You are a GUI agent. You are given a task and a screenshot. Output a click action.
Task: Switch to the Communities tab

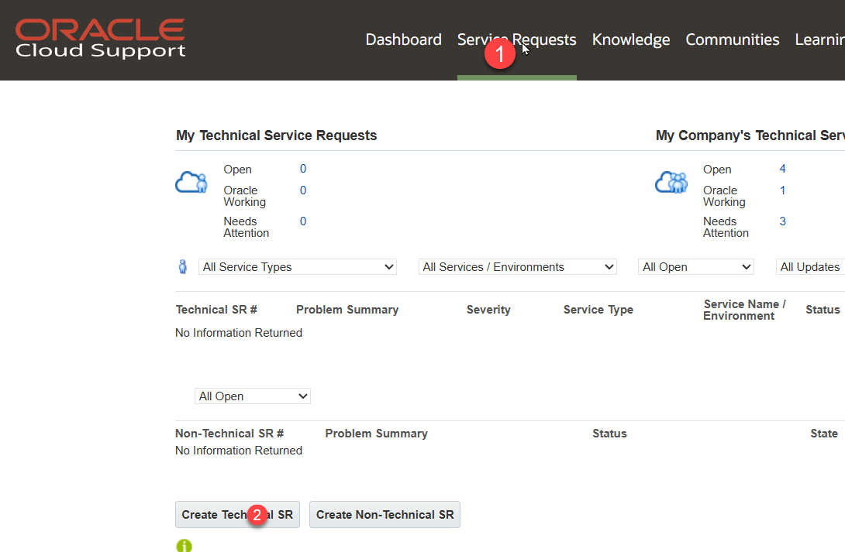pyautogui.click(x=732, y=39)
